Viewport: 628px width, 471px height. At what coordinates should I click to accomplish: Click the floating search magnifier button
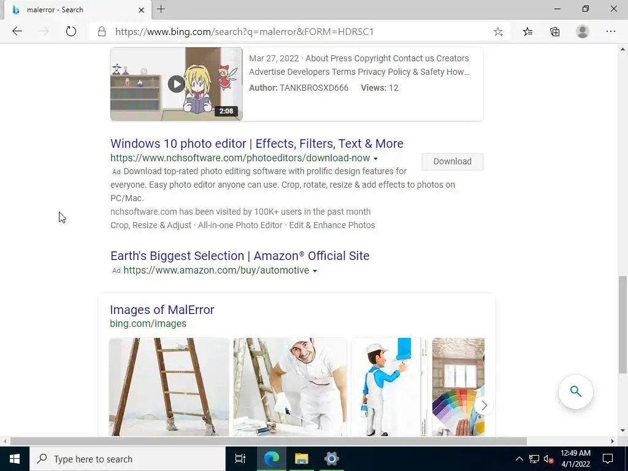[575, 391]
